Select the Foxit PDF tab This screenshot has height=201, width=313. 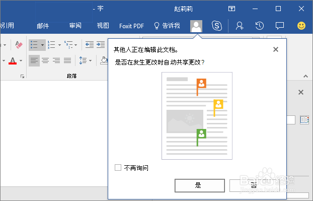tap(131, 26)
